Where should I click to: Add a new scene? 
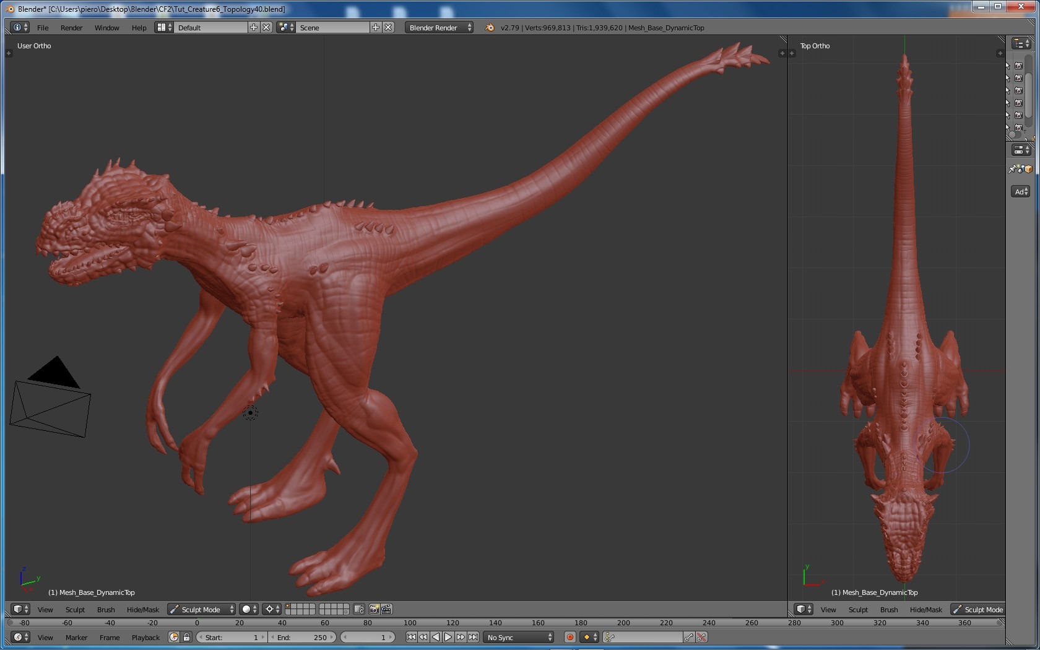coord(376,27)
